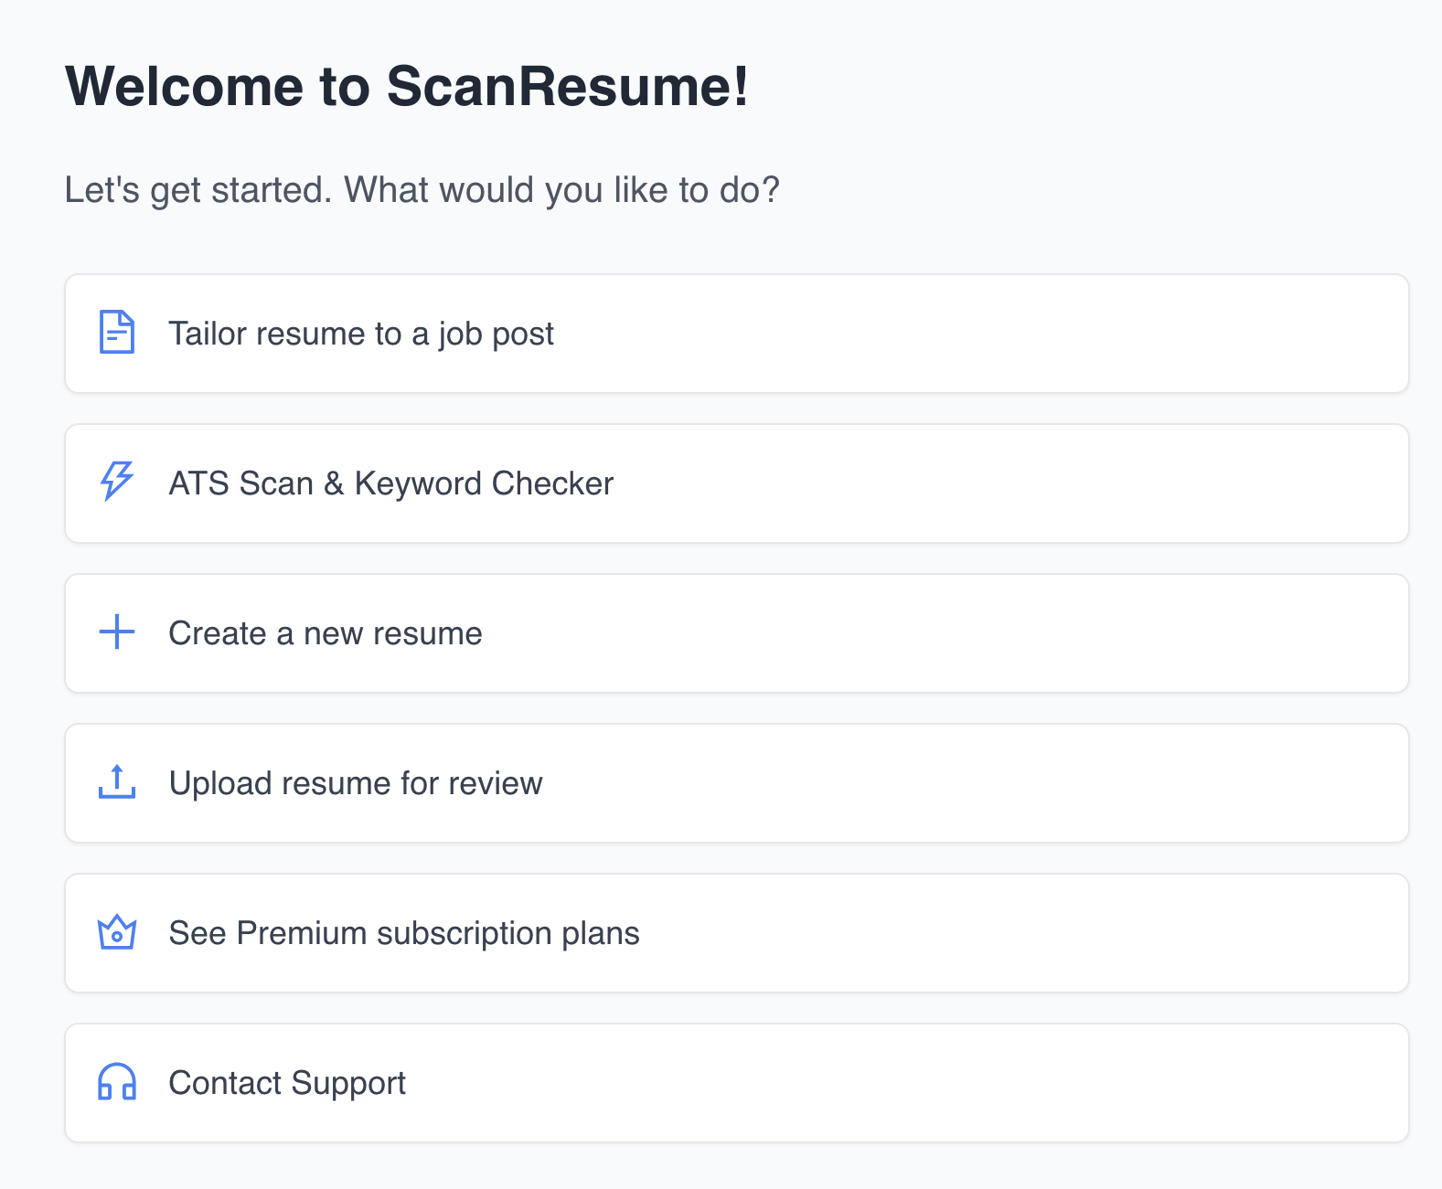This screenshot has width=1442, height=1189.
Task: Open the "Contact Support" label
Action: [287, 1083]
